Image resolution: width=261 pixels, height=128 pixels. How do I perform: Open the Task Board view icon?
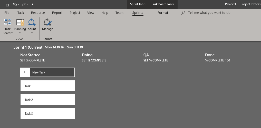click(x=8, y=23)
